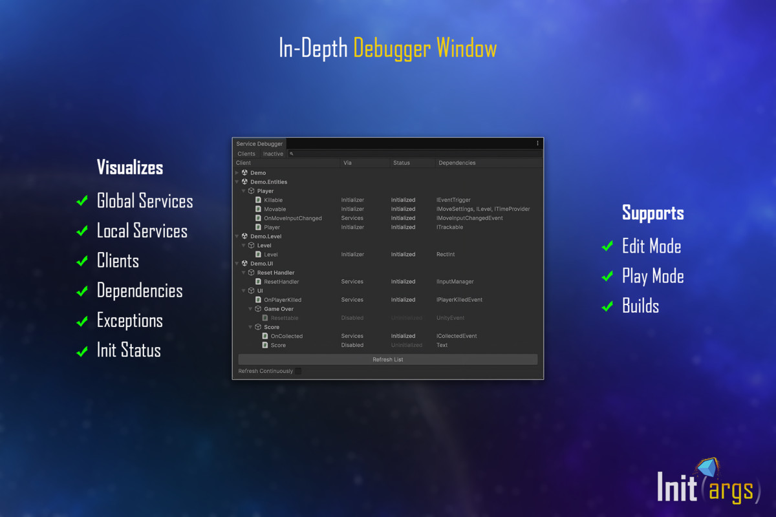Switch to the Clients tab
The width and height of the screenshot is (776, 517).
pyautogui.click(x=246, y=154)
